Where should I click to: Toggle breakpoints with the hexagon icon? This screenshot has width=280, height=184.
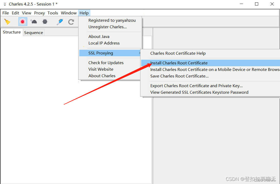point(45,22)
